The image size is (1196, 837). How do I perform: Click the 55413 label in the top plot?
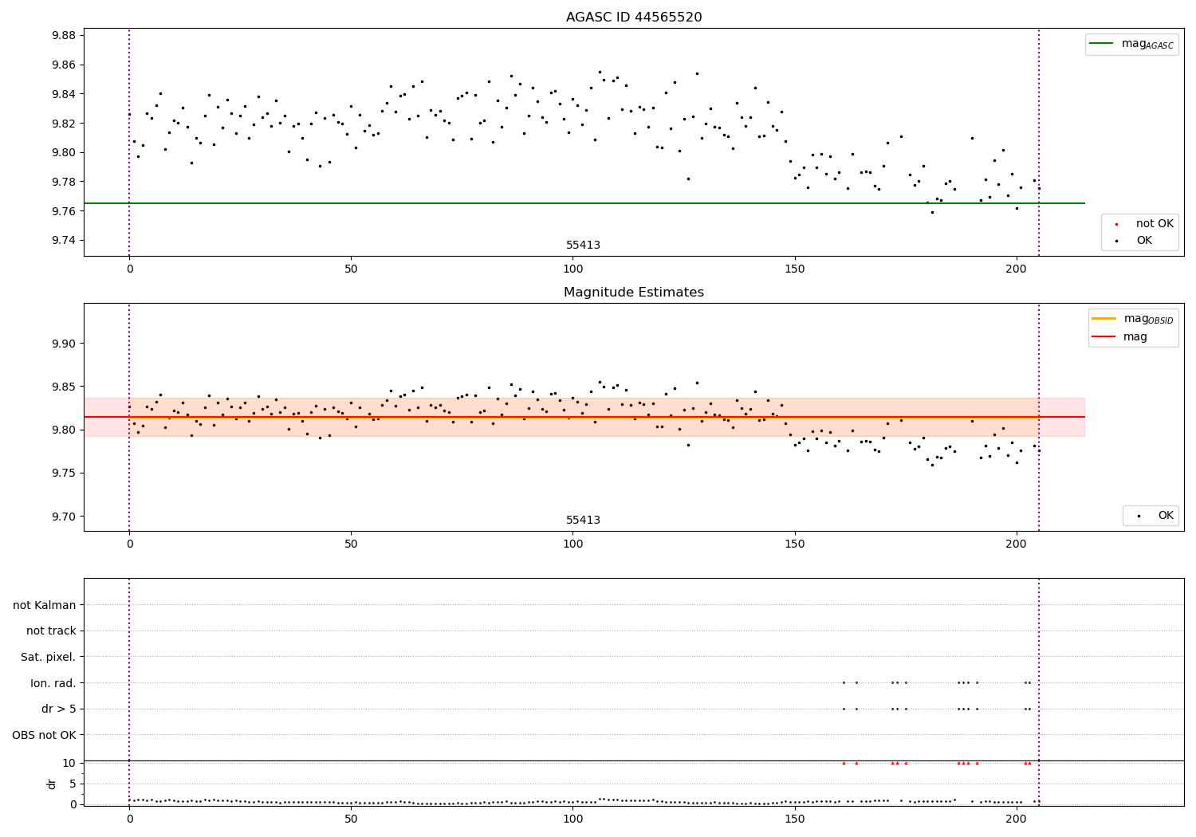583,246
